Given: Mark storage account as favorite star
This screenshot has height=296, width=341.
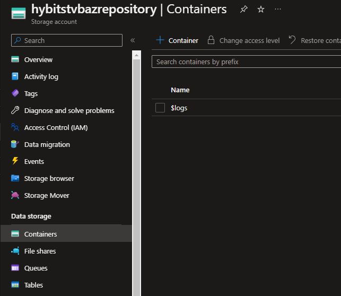Looking at the screenshot, I should coord(261,10).
